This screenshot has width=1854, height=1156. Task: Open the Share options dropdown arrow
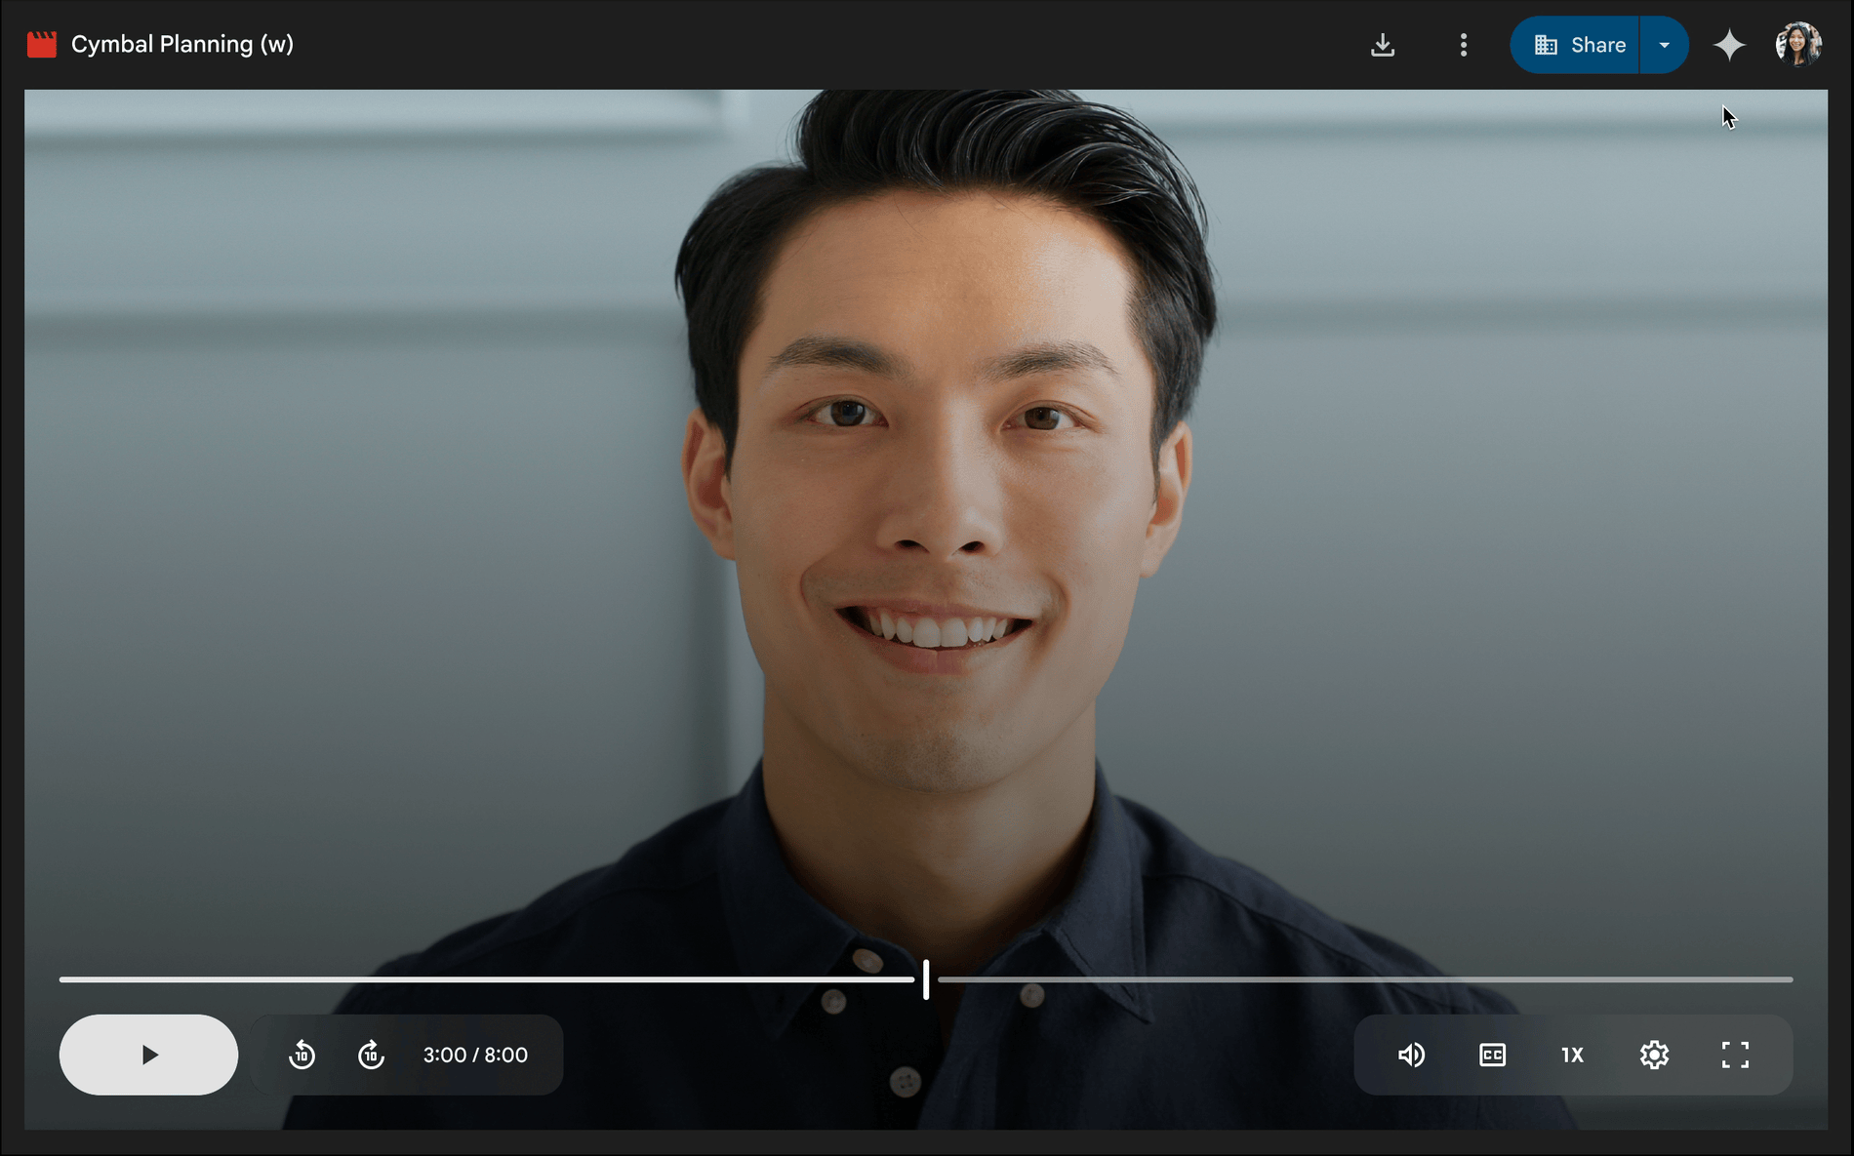point(1664,44)
